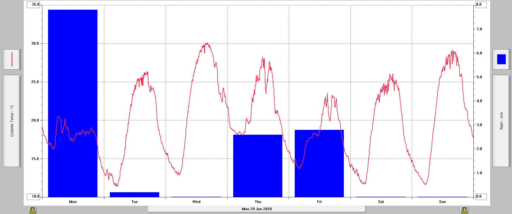Click the left padlock icon below the graph
The width and height of the screenshot is (512, 214).
pos(33,210)
